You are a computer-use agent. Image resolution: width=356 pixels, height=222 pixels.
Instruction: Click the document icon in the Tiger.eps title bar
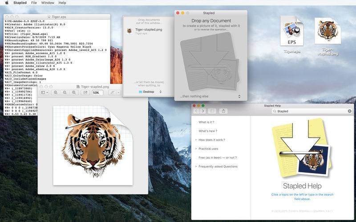pyautogui.click(x=49, y=17)
